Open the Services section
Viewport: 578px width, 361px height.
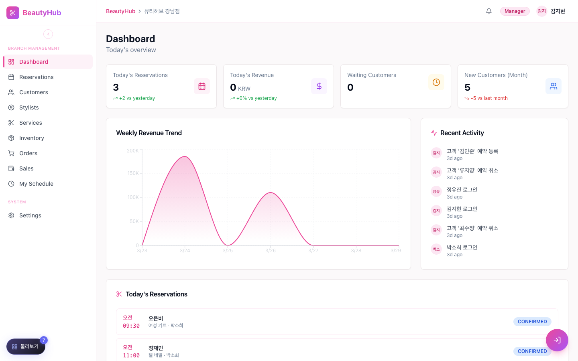(48, 123)
